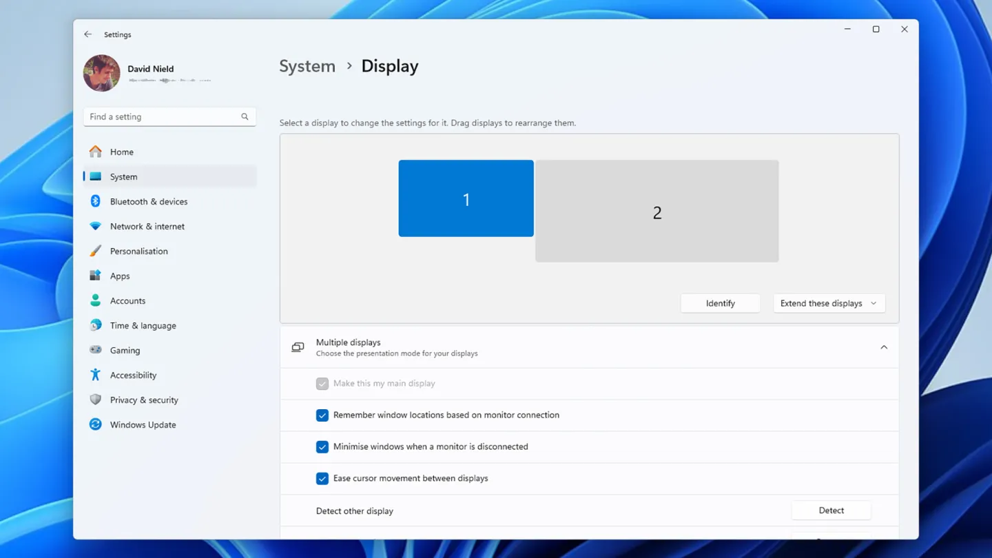Viewport: 992px width, 558px height.
Task: Click the Detect button
Action: [831, 510]
